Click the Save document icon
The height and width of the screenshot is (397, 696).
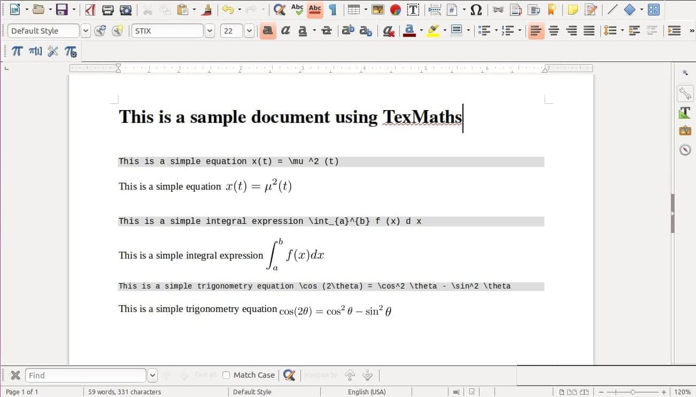62,10
